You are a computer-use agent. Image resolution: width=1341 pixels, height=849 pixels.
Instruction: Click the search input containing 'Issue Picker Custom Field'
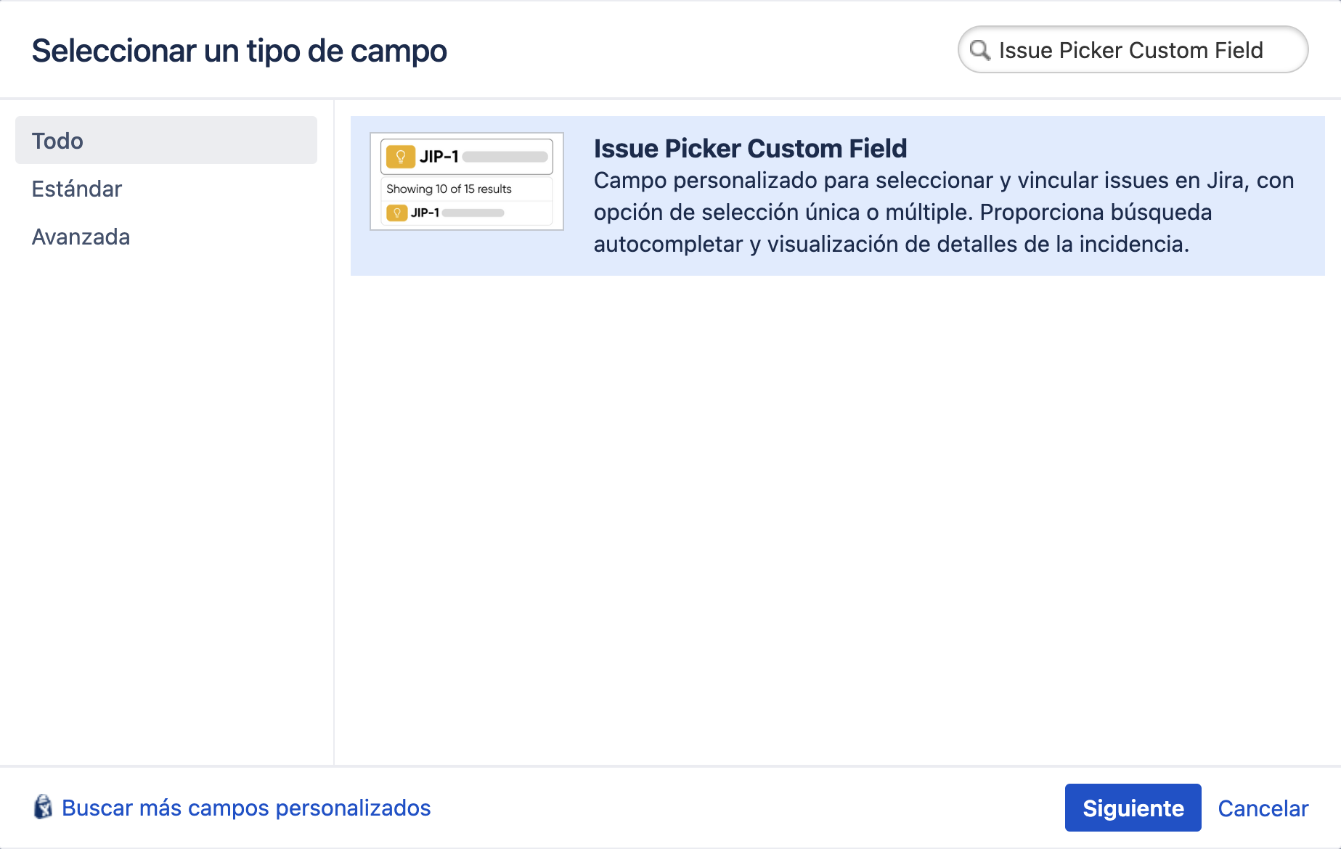pos(1130,50)
